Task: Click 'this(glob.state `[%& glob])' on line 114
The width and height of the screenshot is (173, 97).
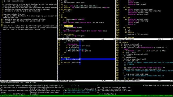Action: [x=79, y=51]
